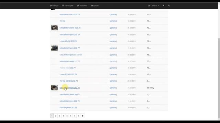The image size is (220, 123).
Task: Select the date cell of Mitsubishi Delica 202.79
Action: tap(131, 14)
